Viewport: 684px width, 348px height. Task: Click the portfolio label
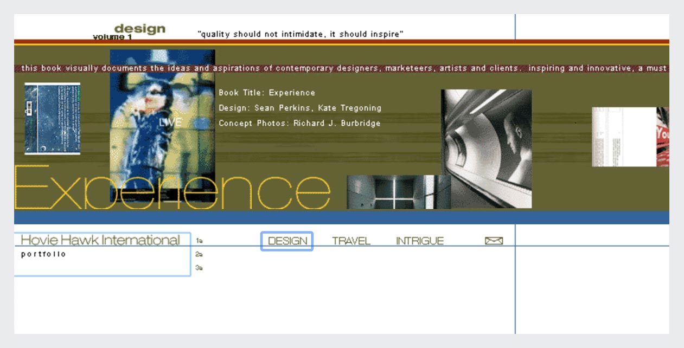click(43, 254)
